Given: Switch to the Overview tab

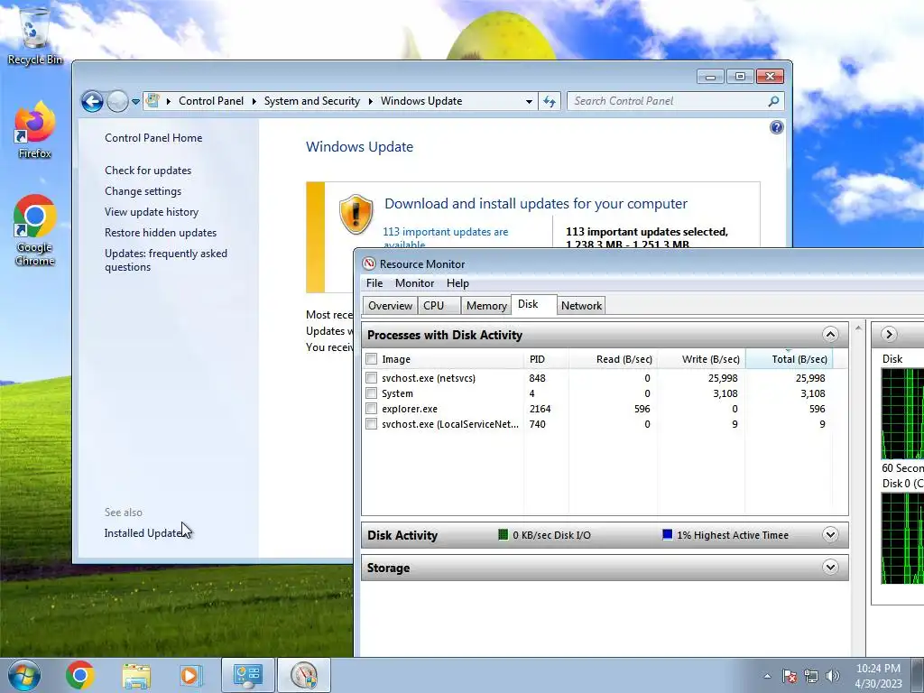Looking at the screenshot, I should tap(390, 305).
